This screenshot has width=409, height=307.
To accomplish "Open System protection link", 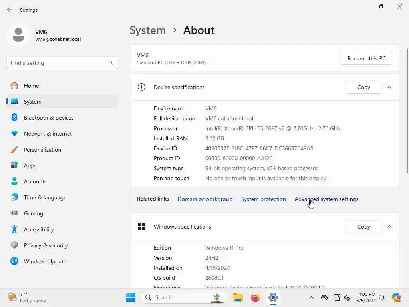I will coord(263,199).
